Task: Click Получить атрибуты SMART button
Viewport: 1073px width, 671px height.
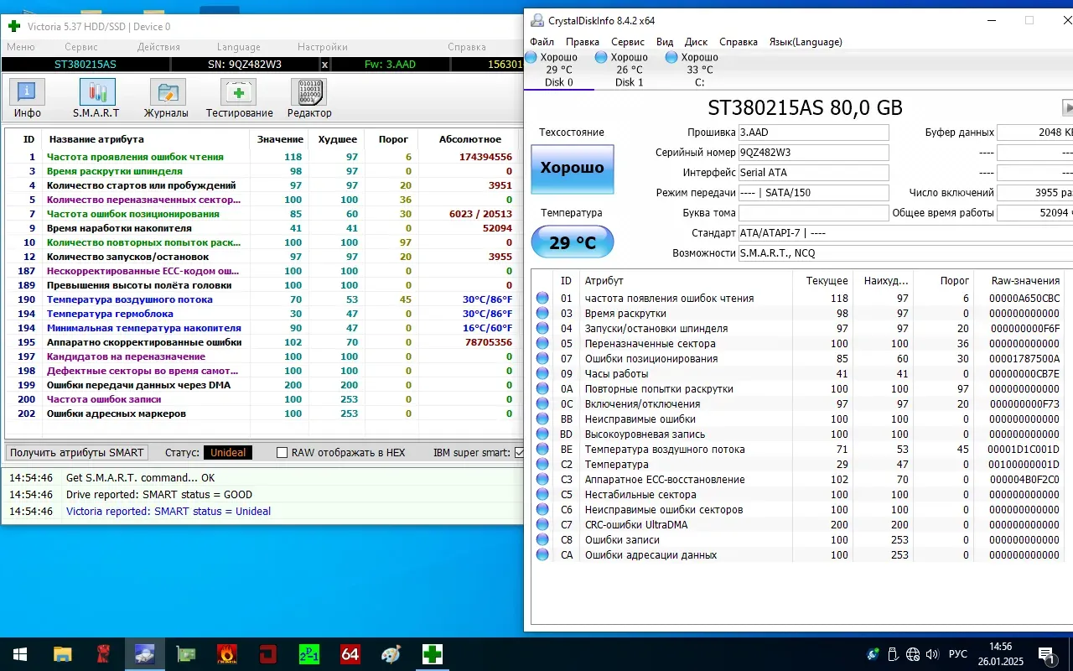Action: (77, 453)
